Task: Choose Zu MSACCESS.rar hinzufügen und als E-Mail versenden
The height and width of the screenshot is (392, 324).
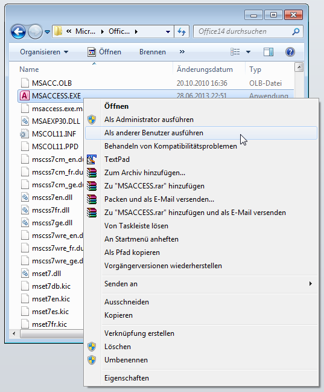Action: pos(201,213)
